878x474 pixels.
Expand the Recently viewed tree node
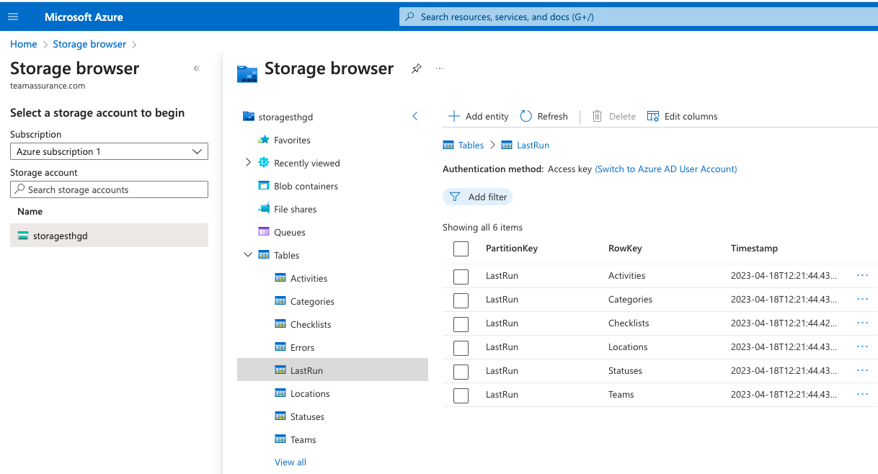point(248,163)
